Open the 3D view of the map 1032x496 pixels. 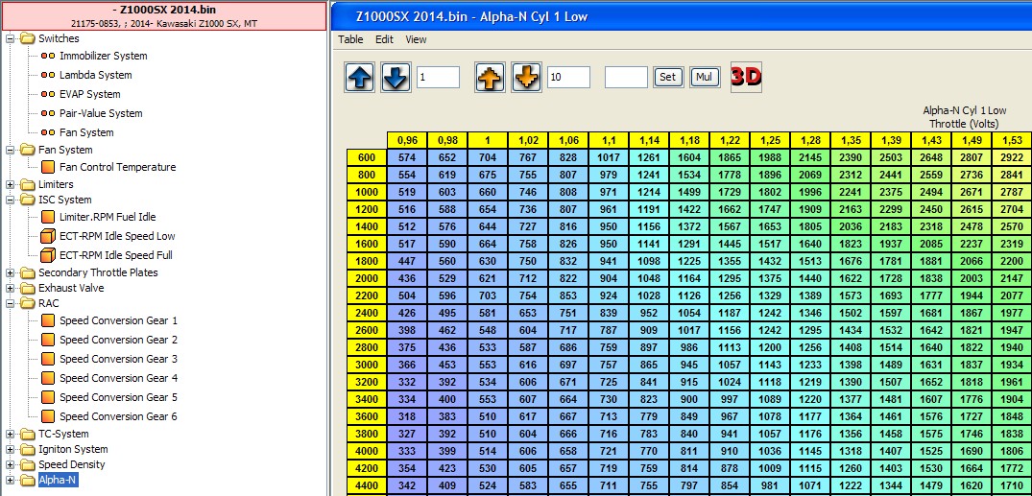746,77
